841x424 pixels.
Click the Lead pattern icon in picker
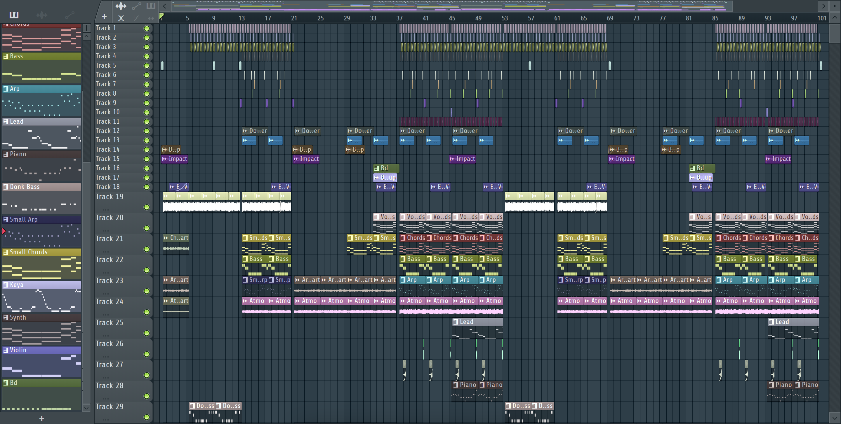tap(6, 122)
